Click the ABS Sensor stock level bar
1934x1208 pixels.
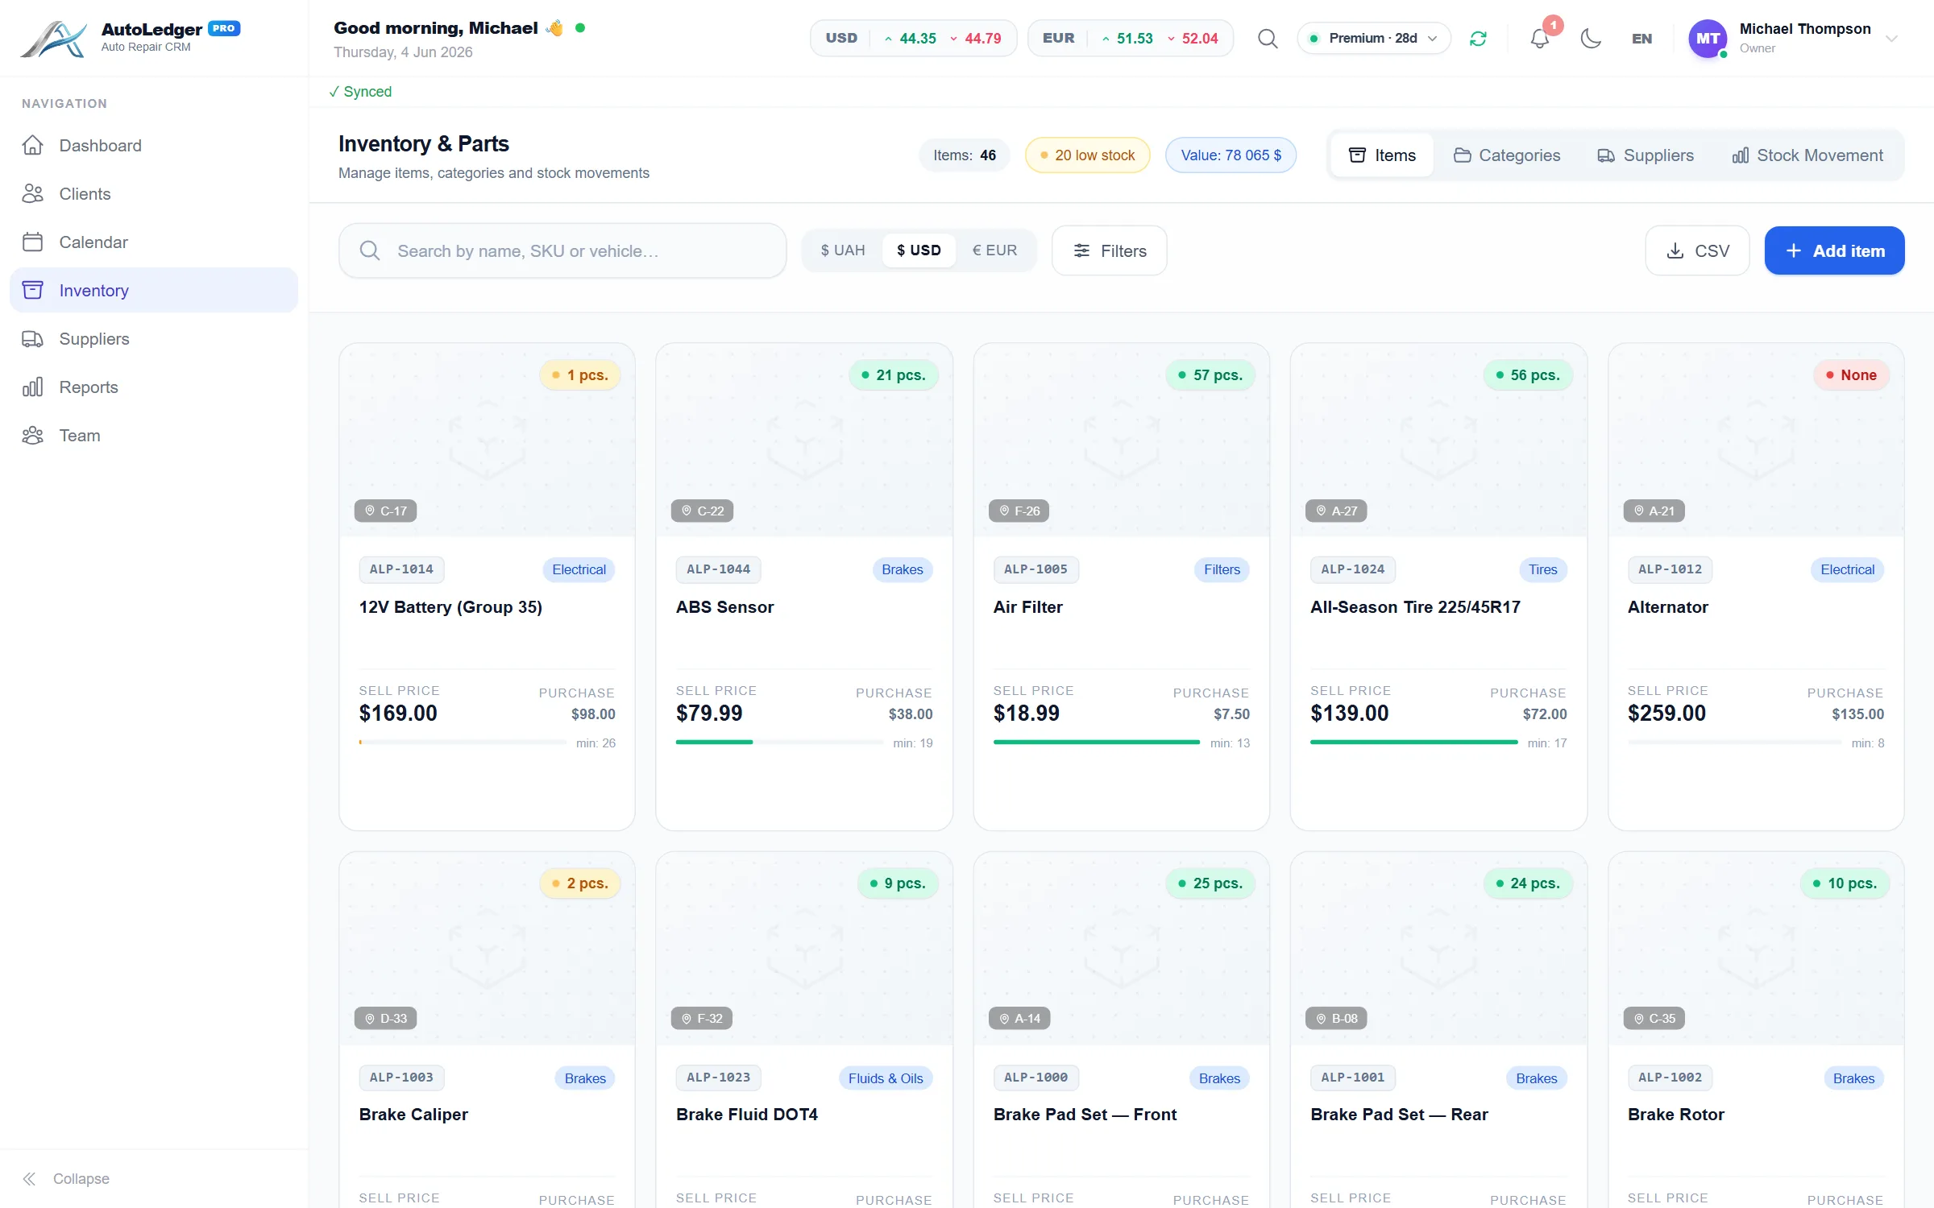(x=779, y=742)
